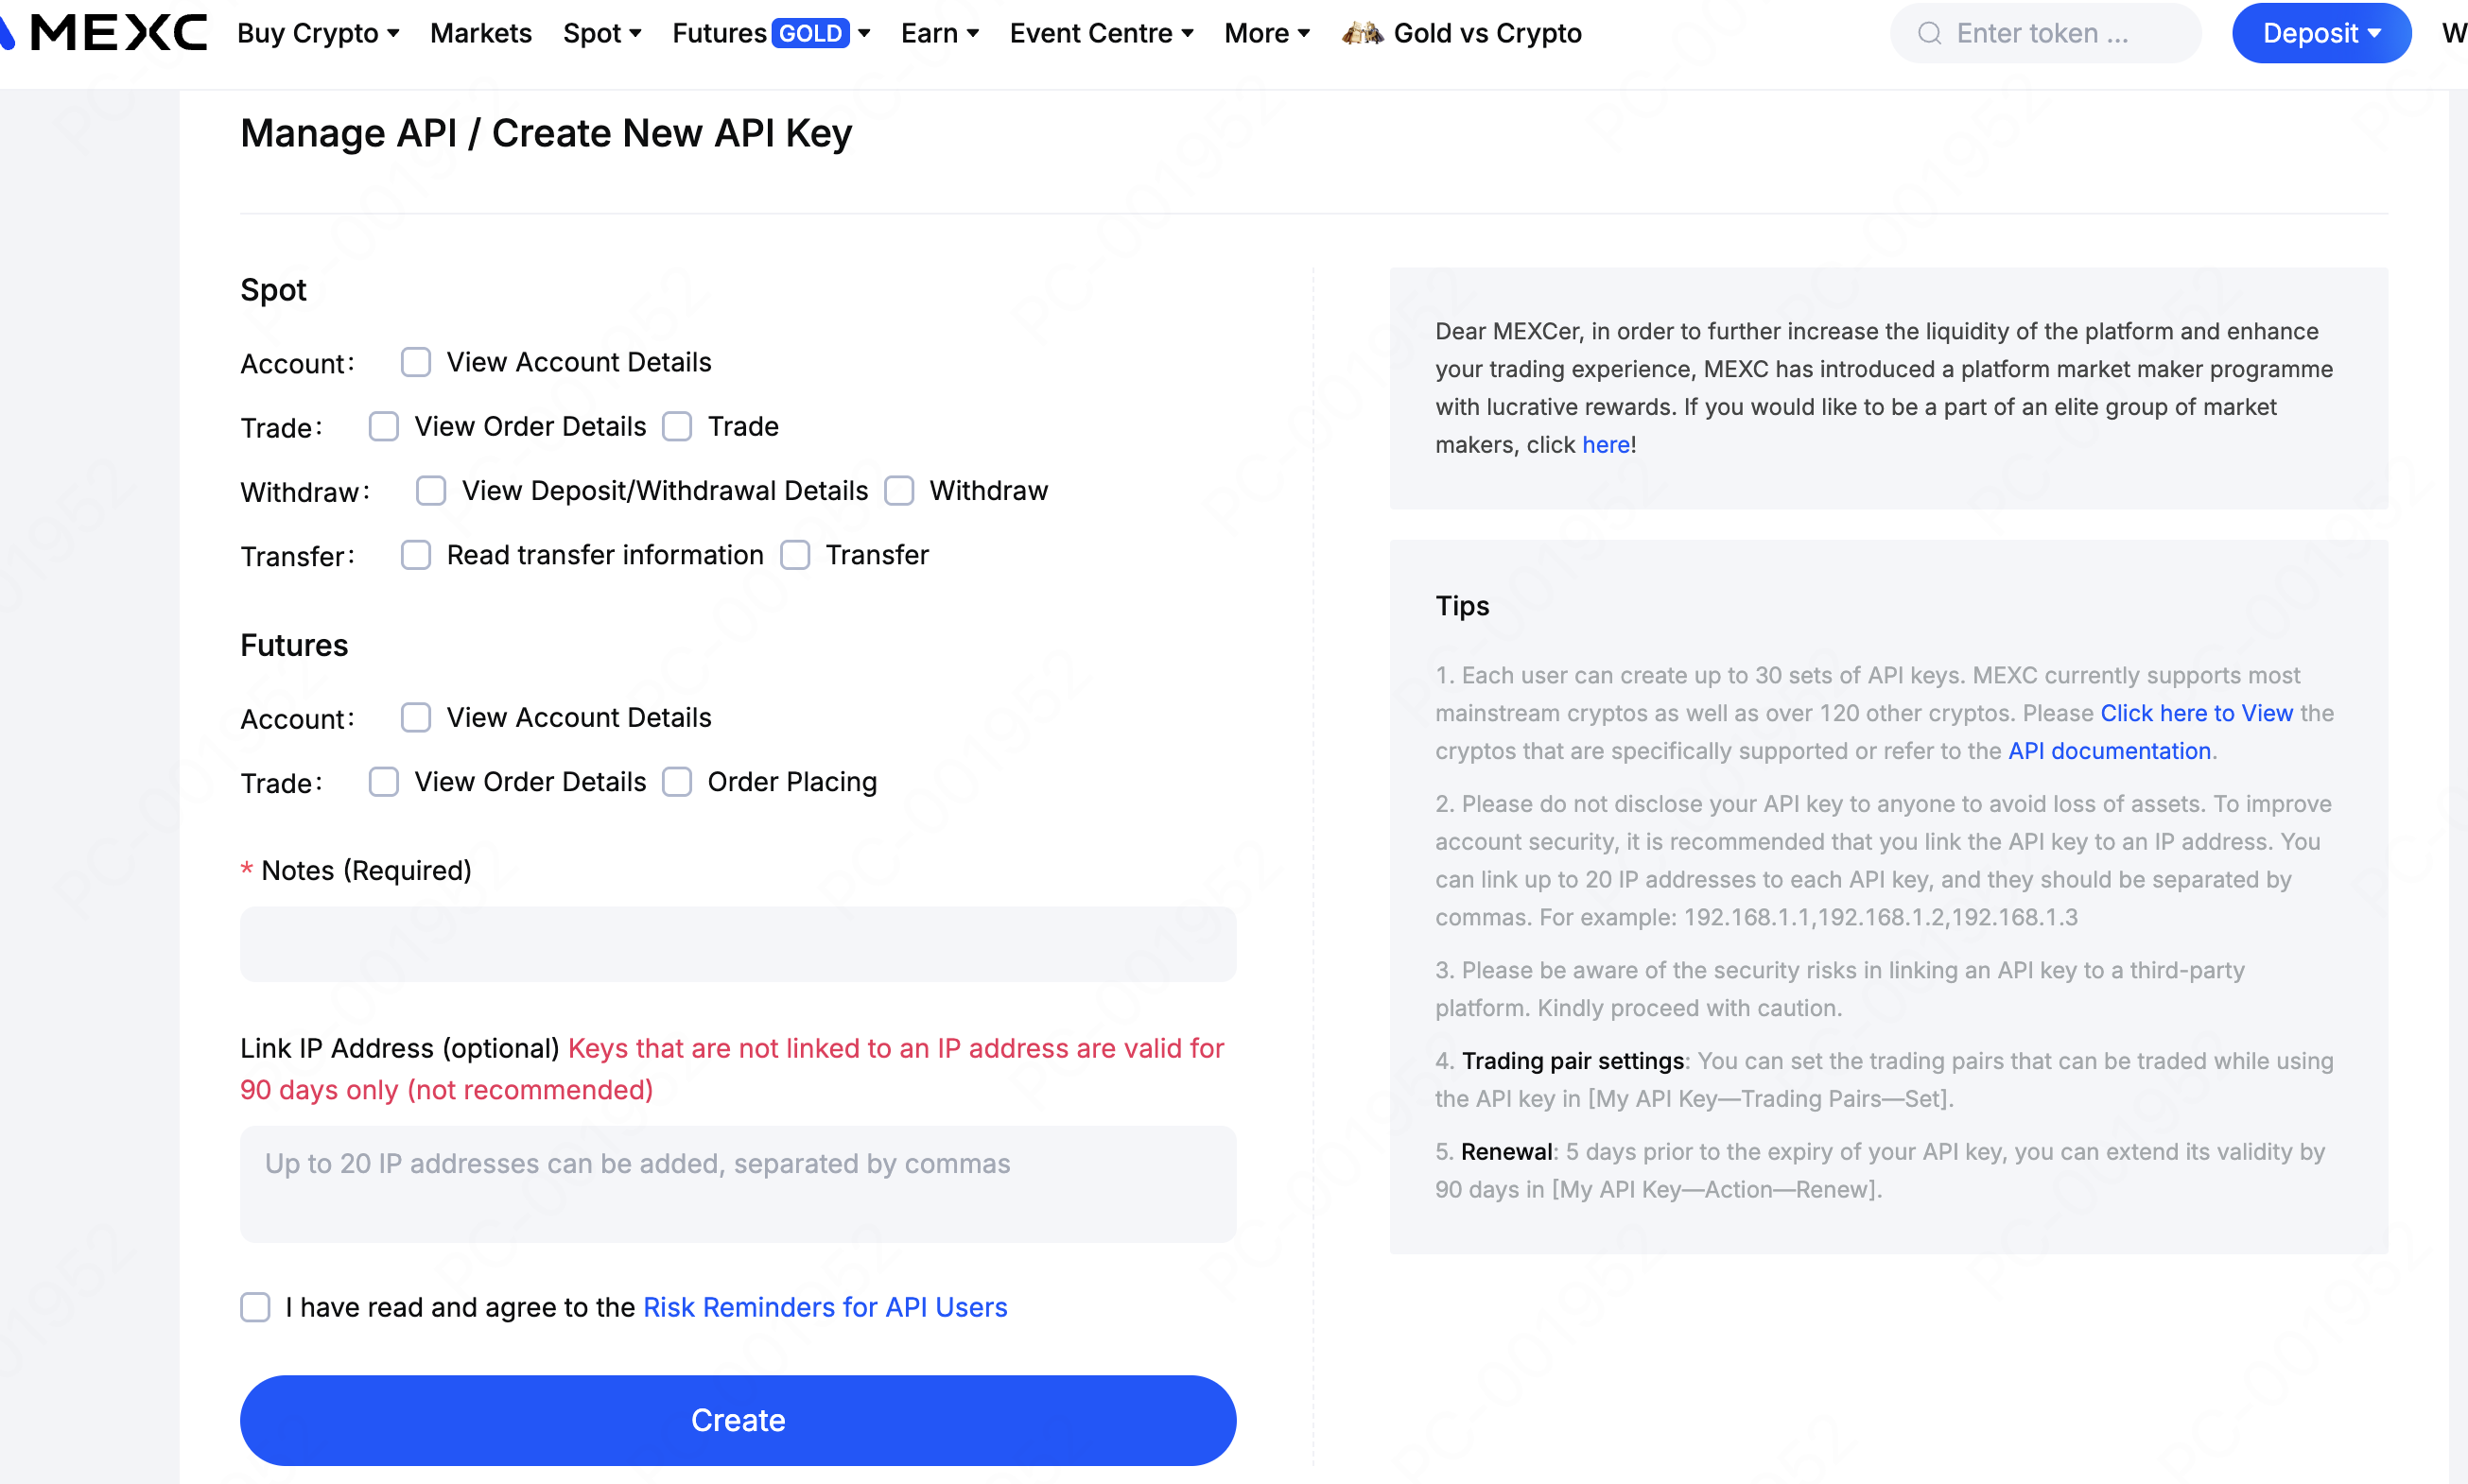The height and width of the screenshot is (1484, 2468).
Task: Check the Spot Withdraw permission box
Action: point(898,491)
